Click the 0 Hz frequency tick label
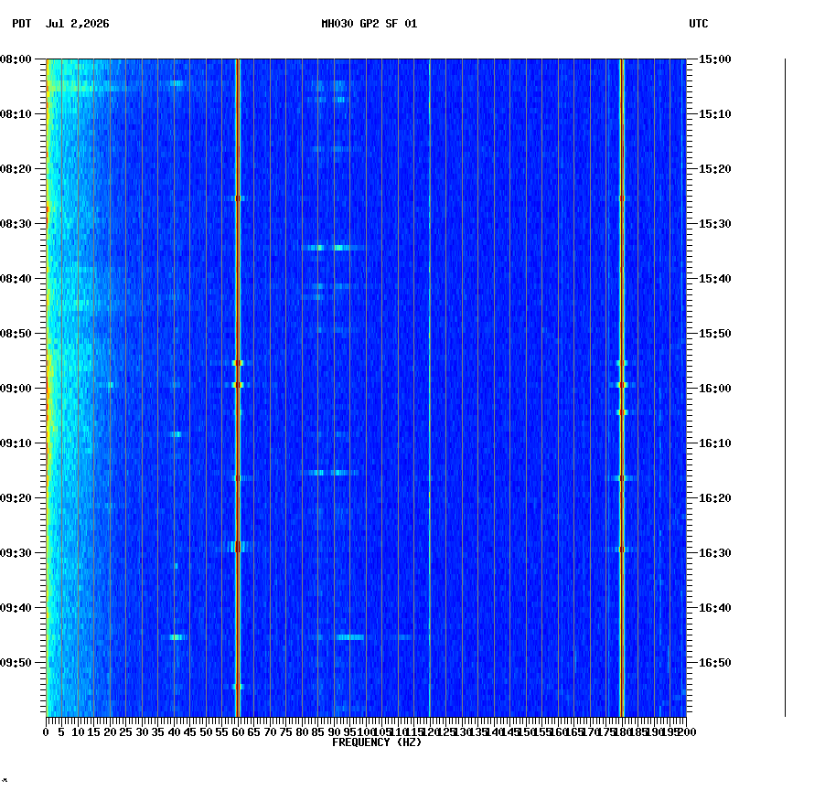 click(47, 732)
